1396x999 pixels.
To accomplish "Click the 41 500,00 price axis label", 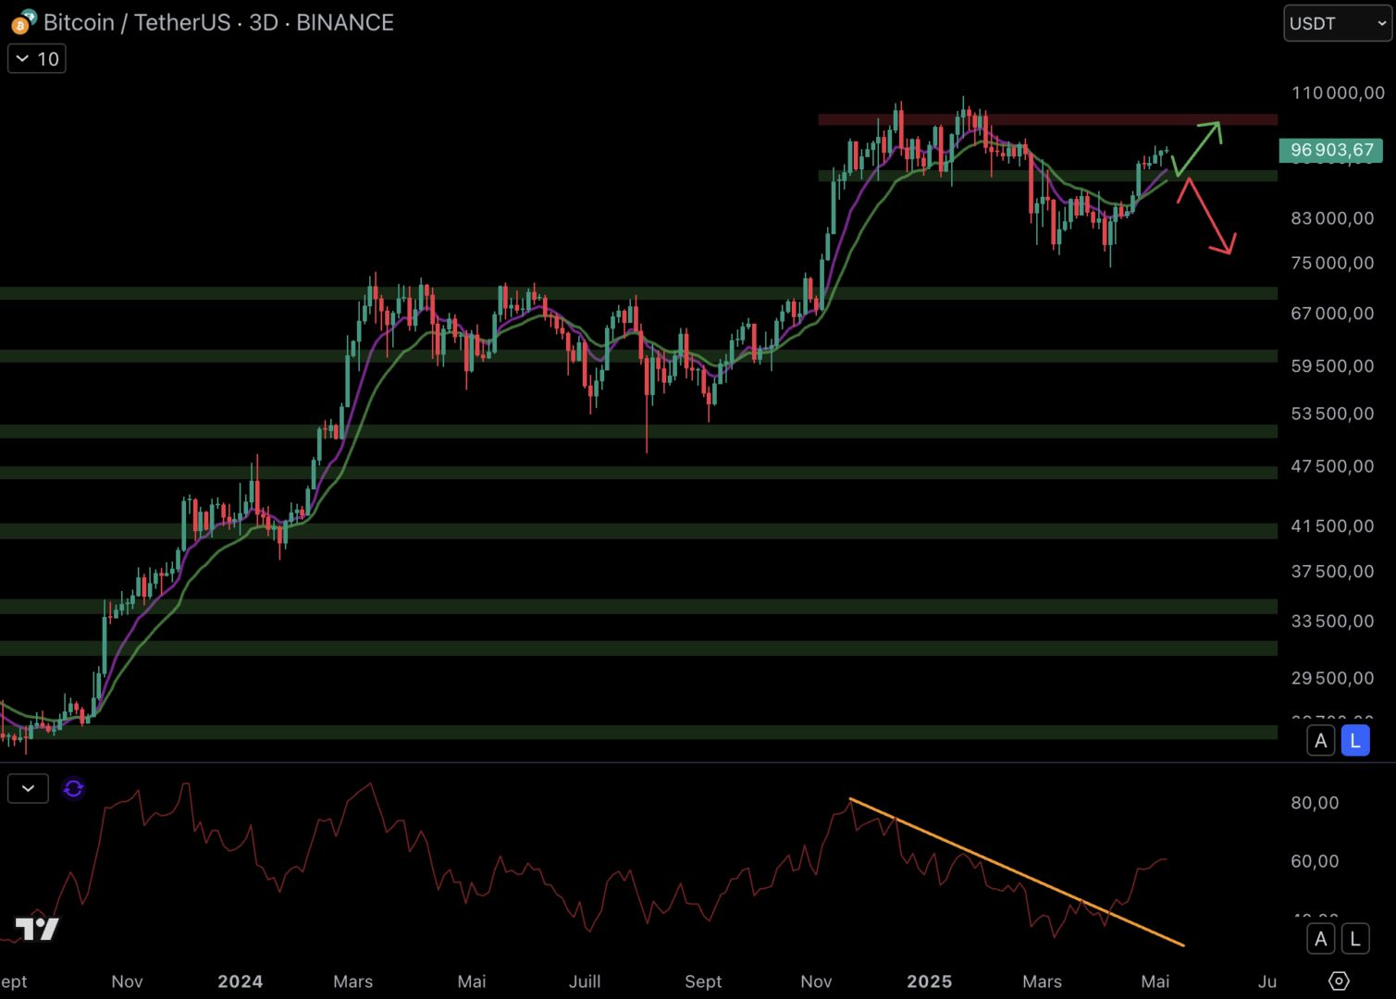I will (1332, 525).
